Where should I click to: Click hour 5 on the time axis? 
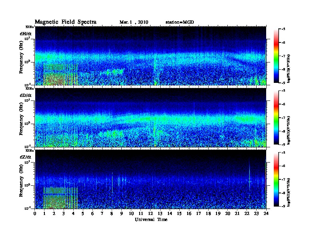pos(83,213)
